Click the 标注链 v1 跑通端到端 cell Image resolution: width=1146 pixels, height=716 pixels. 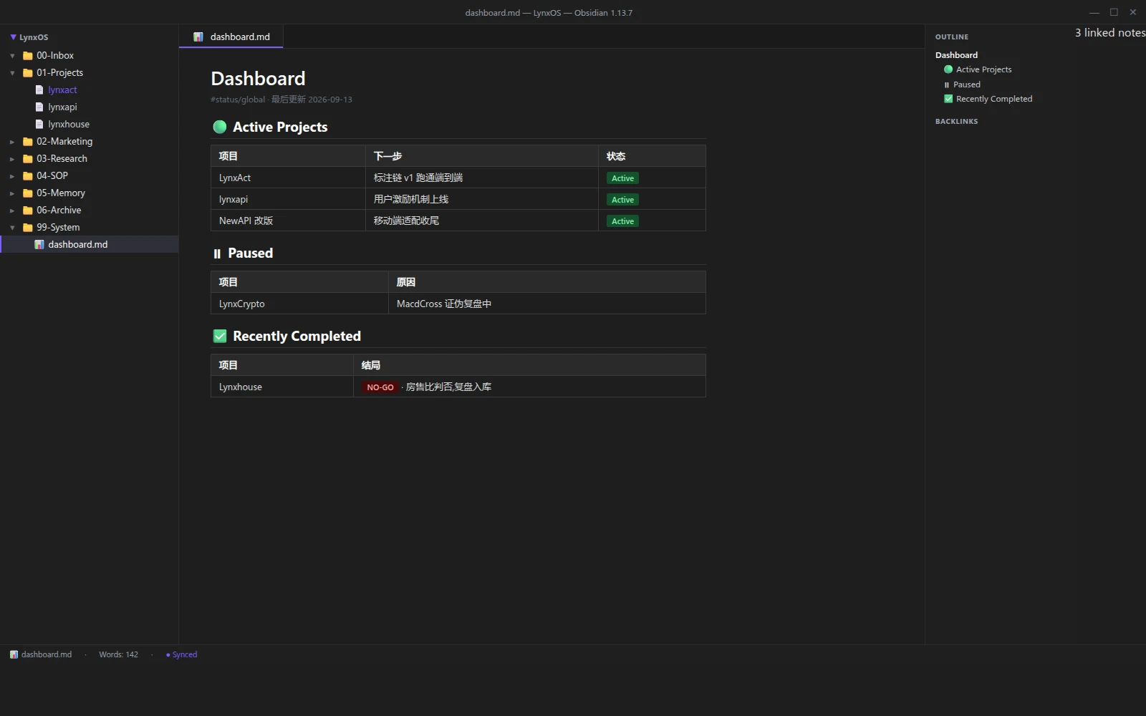click(x=482, y=178)
